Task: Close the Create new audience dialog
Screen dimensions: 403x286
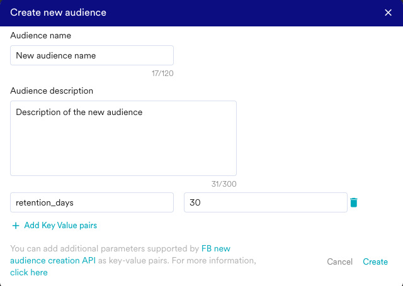Action: 388,13
